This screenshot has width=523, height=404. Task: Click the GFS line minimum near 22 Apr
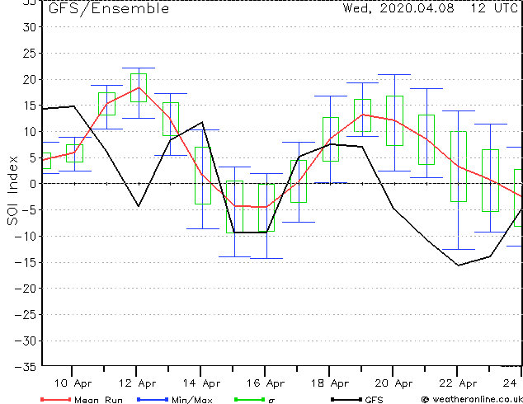point(459,265)
